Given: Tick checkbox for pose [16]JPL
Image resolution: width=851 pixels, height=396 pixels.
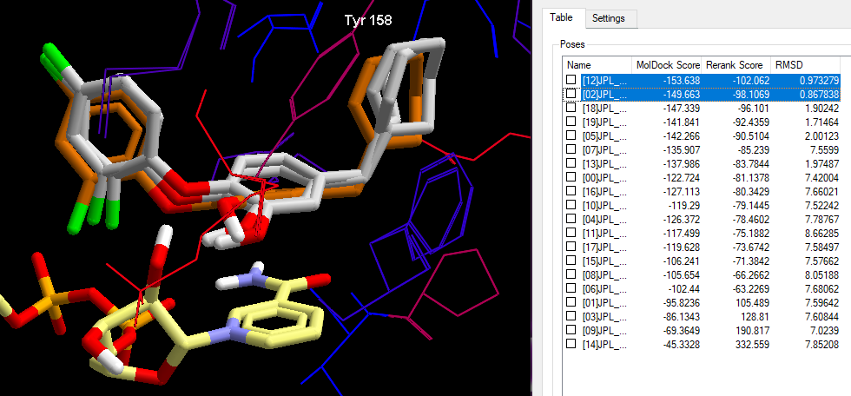Looking at the screenshot, I should point(571,191).
